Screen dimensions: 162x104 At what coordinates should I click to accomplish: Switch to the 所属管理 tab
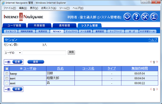point(39,26)
